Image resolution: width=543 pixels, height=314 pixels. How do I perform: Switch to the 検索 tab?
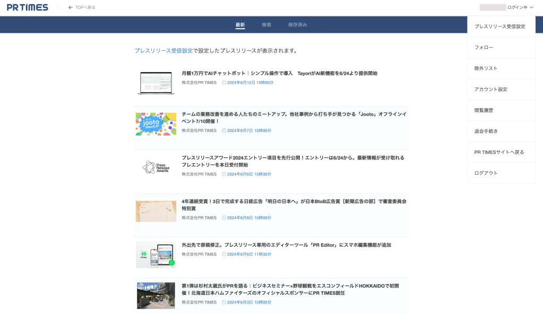tap(266, 25)
